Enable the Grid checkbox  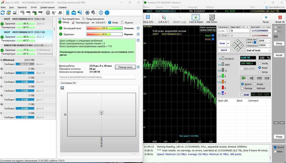click(x=242, y=95)
